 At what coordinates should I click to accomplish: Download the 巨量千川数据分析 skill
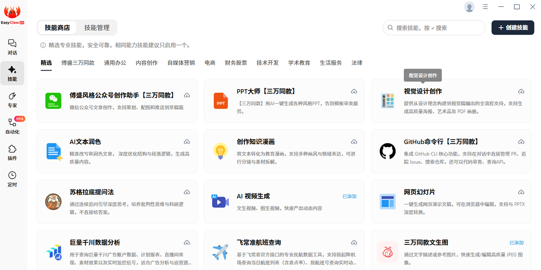[x=187, y=243]
